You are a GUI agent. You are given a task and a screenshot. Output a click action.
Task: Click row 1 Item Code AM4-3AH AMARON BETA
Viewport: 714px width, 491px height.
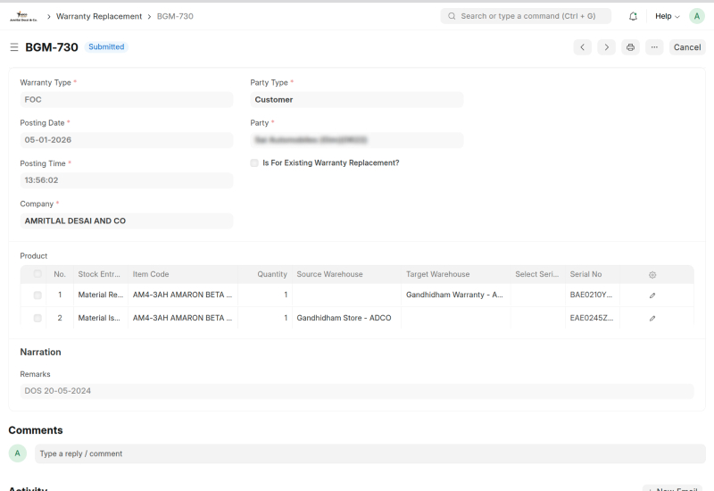pos(183,295)
